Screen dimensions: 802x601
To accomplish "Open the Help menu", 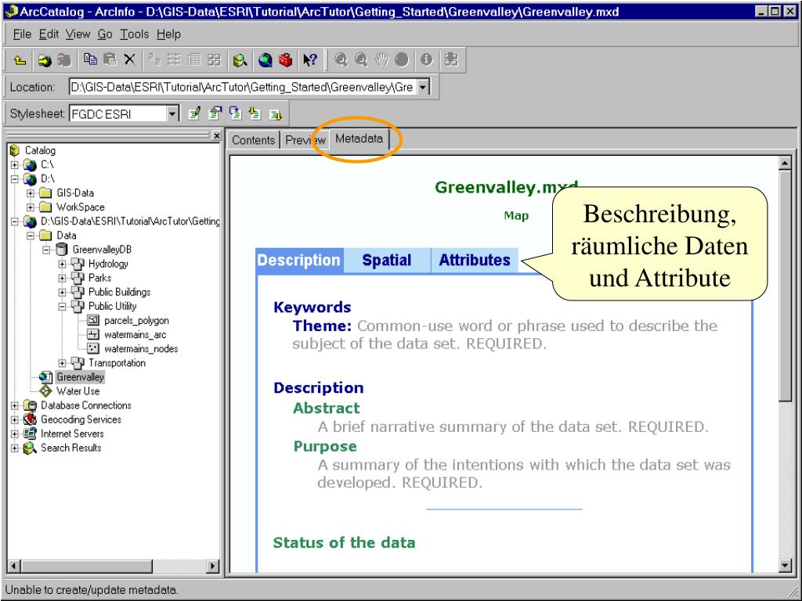I will [x=169, y=34].
